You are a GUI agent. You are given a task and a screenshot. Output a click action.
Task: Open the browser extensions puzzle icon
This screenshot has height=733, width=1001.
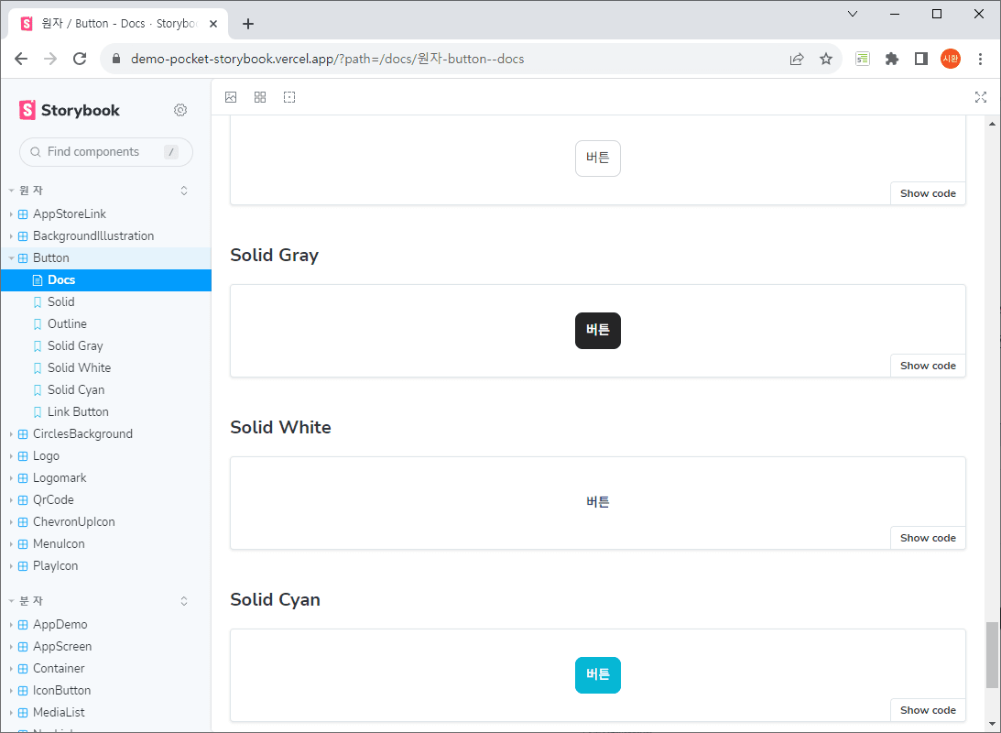tap(891, 59)
